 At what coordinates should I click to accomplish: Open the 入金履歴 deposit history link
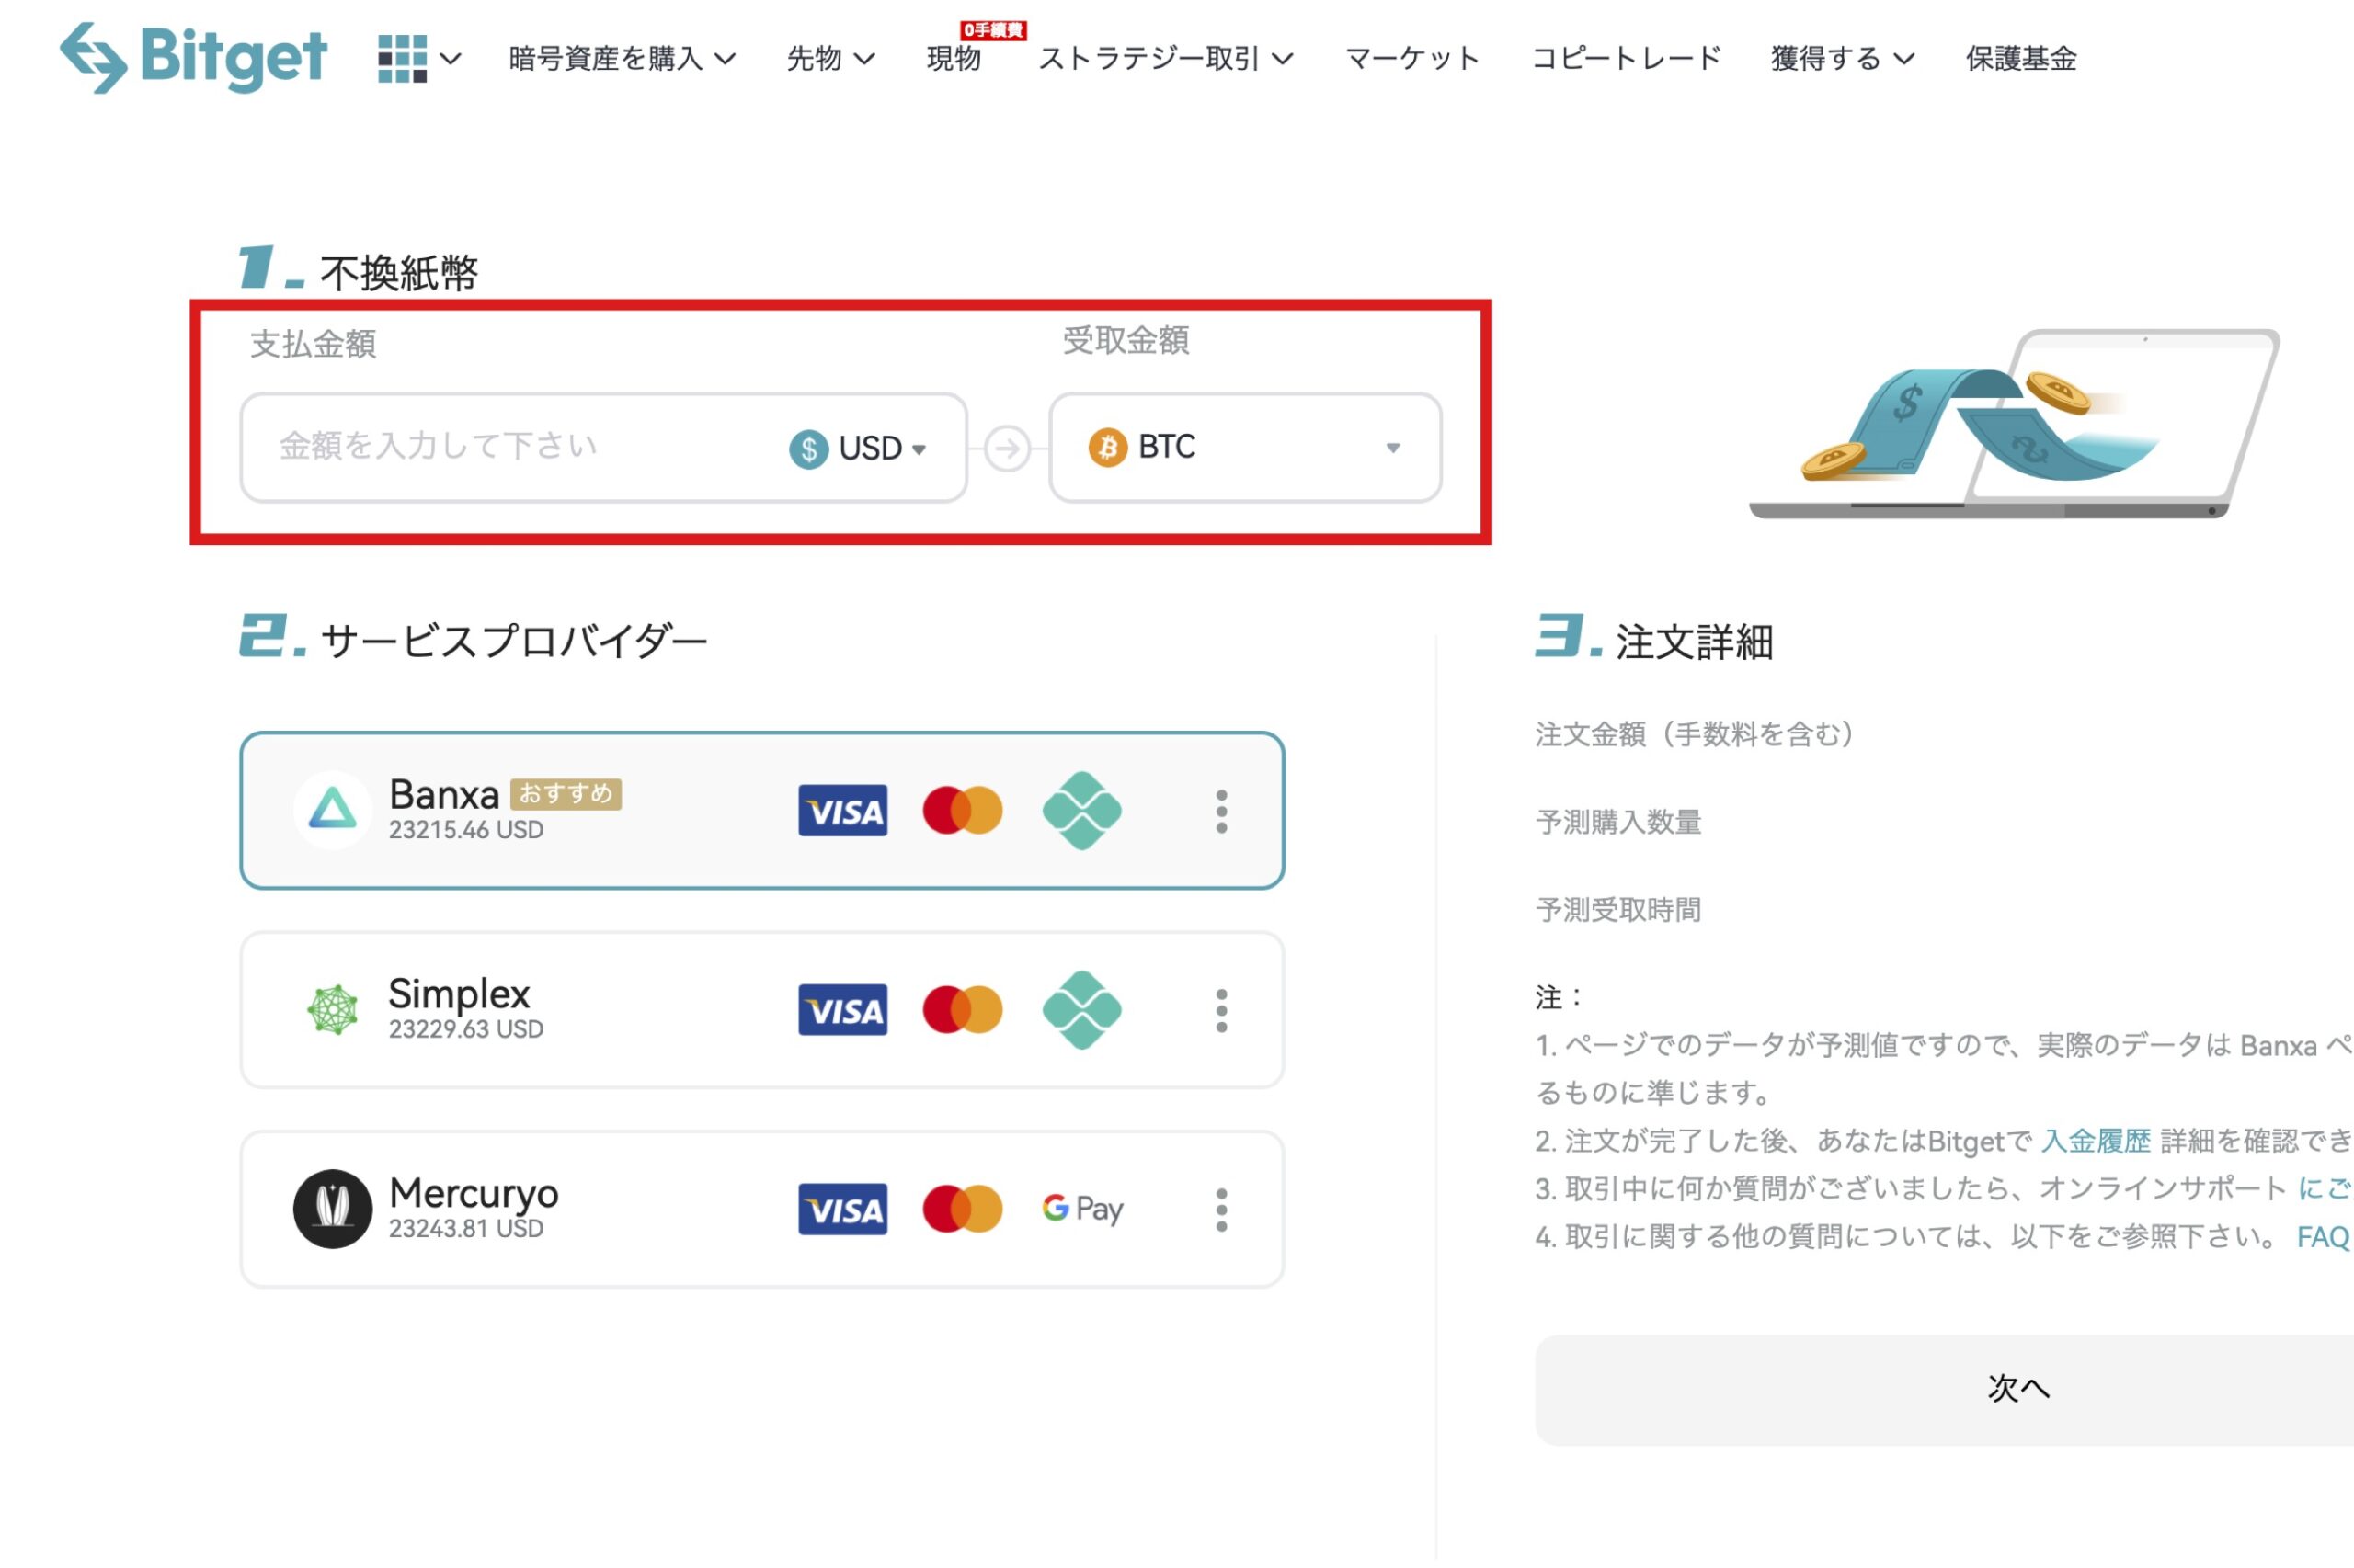pyautogui.click(x=2094, y=1140)
